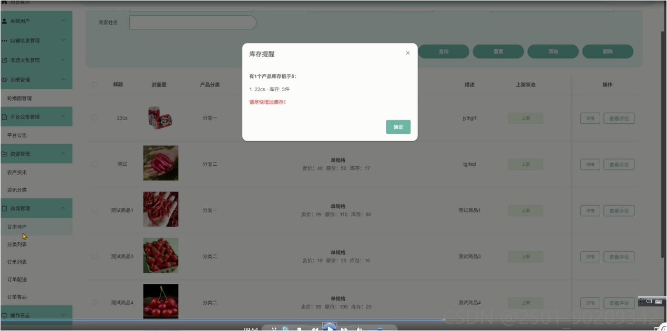Click the 平台公告管理 document icon
The height and width of the screenshot is (331, 667).
(x=5, y=117)
